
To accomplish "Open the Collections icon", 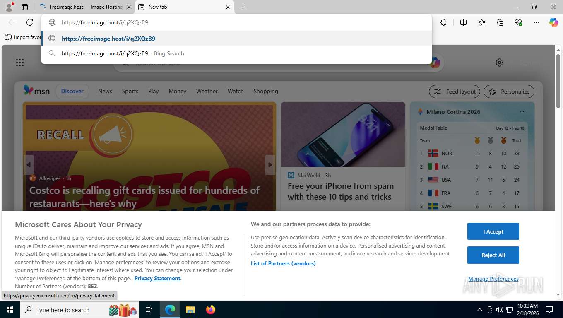I will pyautogui.click(x=500, y=22).
